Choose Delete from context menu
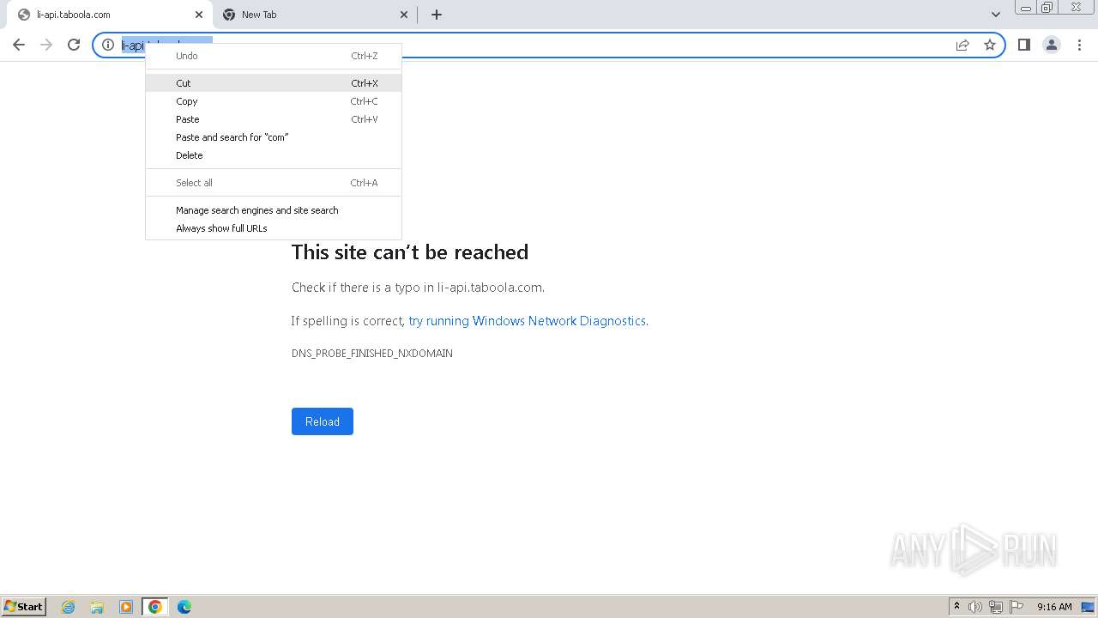This screenshot has height=618, width=1098. click(274, 155)
